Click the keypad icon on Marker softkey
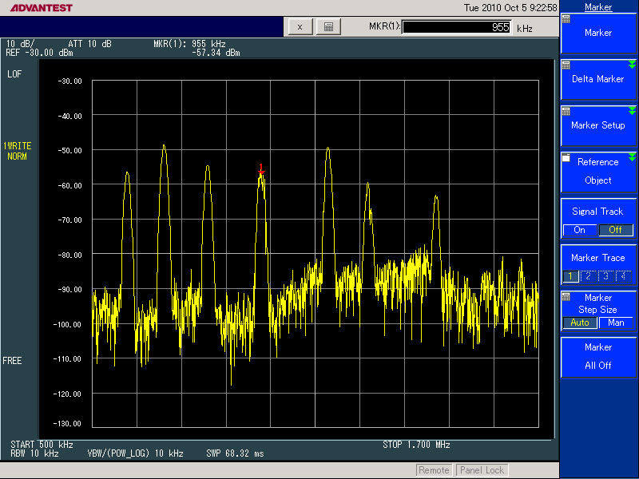Image resolution: width=639 pixels, height=479 pixels. point(566,18)
